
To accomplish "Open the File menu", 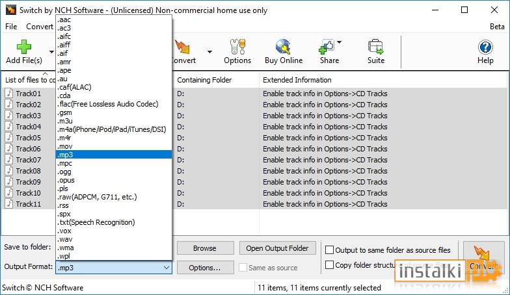I will 11,26.
